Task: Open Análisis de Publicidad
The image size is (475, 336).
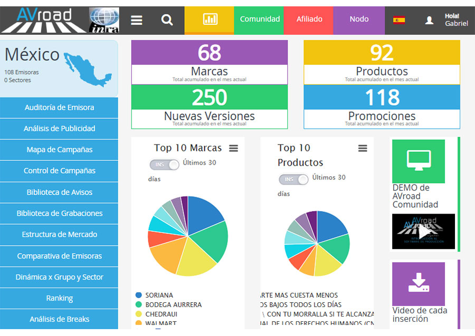Action: [x=59, y=129]
